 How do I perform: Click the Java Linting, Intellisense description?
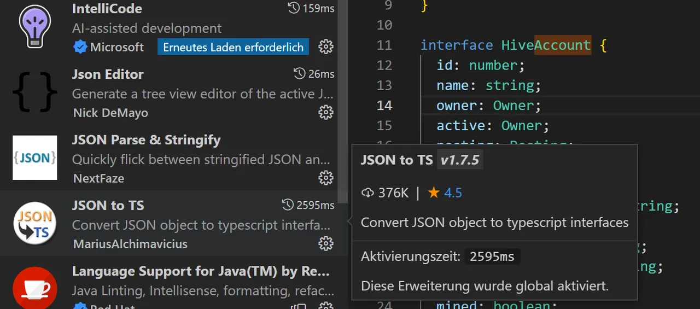click(203, 290)
